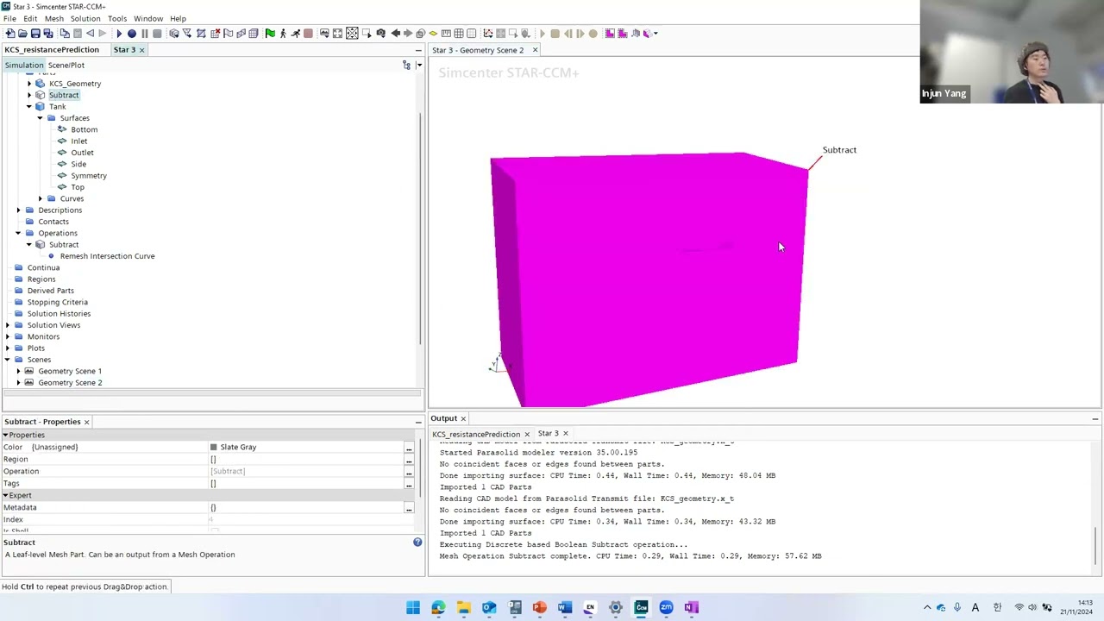The height and width of the screenshot is (621, 1104).
Task: Open the Solution menu
Action: pyautogui.click(x=85, y=18)
